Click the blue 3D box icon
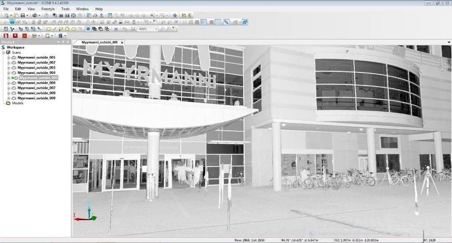Viewport: 452px width, 243px height. click(245, 22)
